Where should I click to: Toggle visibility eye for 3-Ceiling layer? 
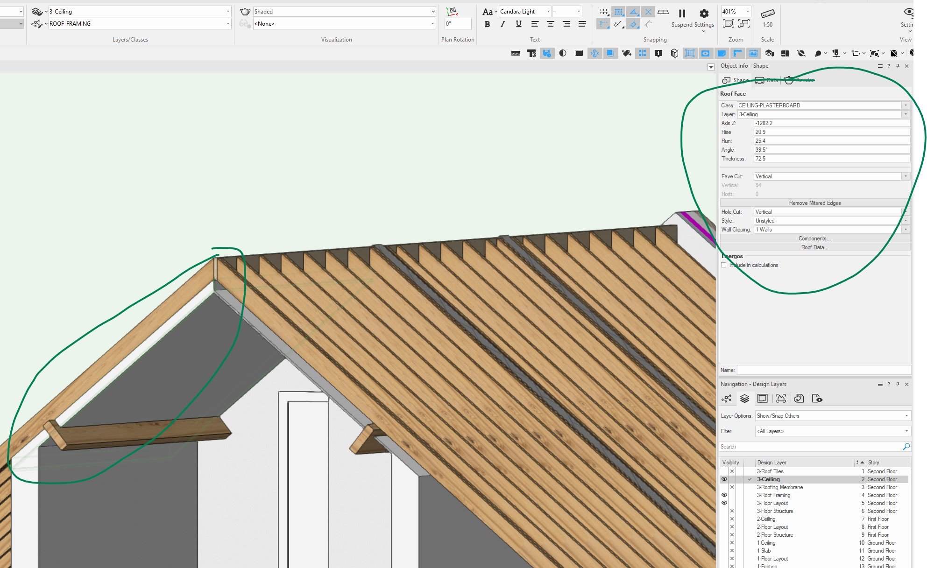[x=725, y=479]
